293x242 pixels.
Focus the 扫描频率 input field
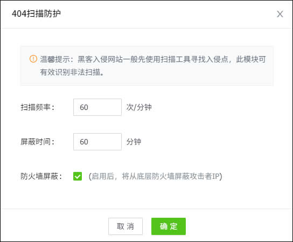(x=97, y=107)
